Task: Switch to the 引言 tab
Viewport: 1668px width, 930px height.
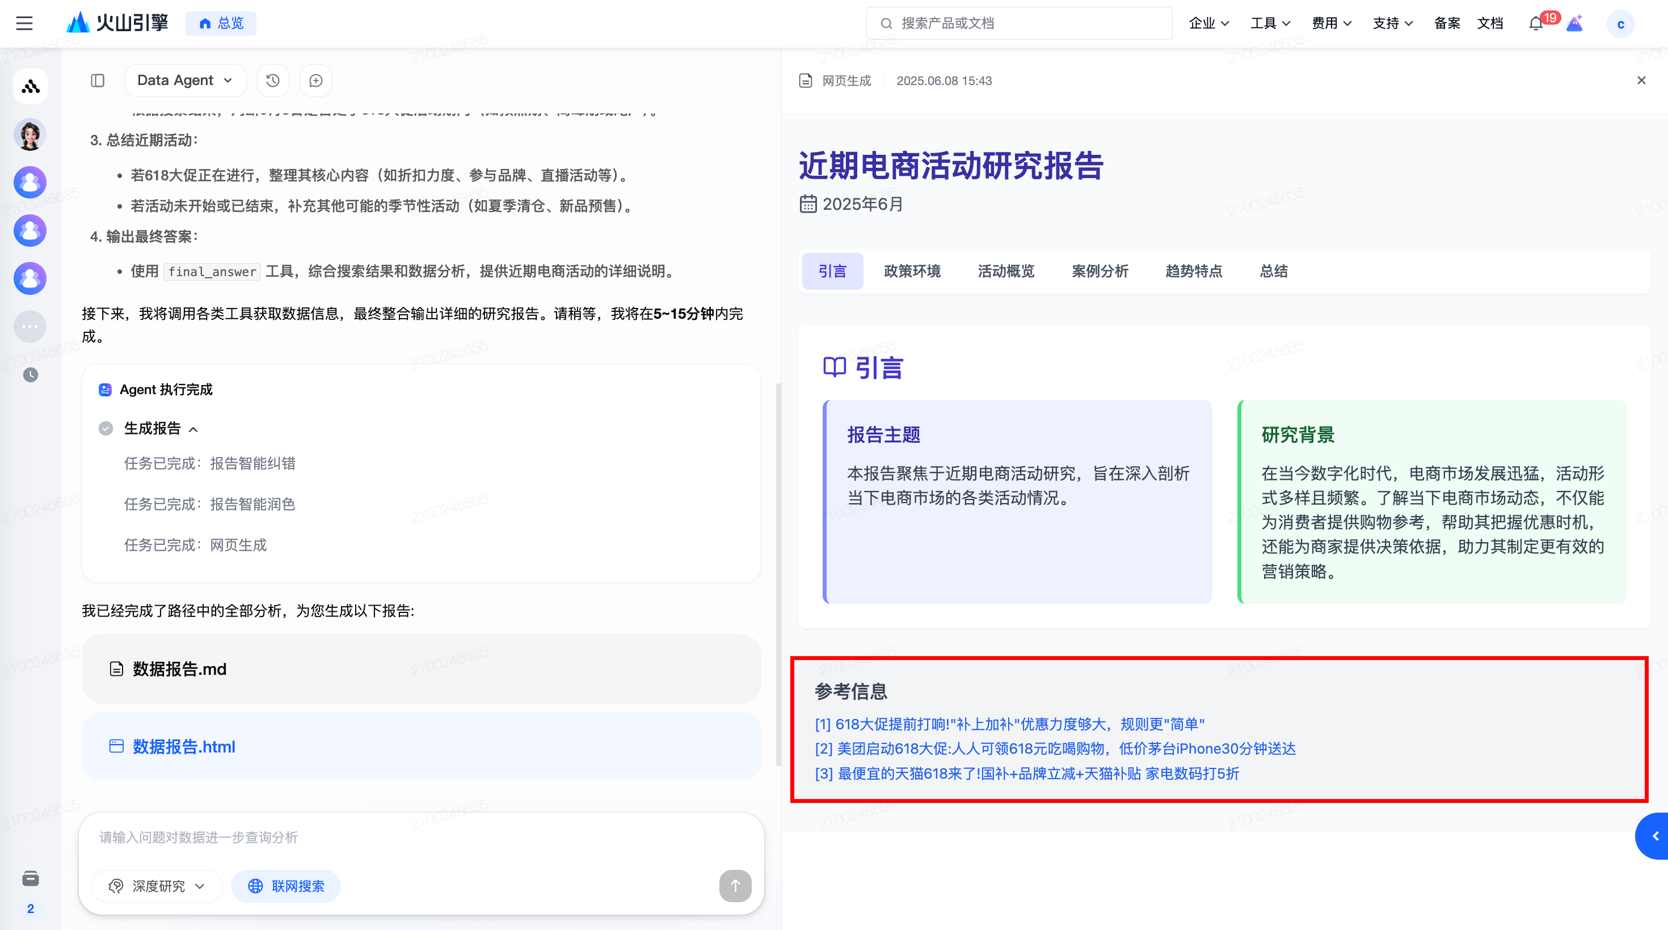Action: 833,271
